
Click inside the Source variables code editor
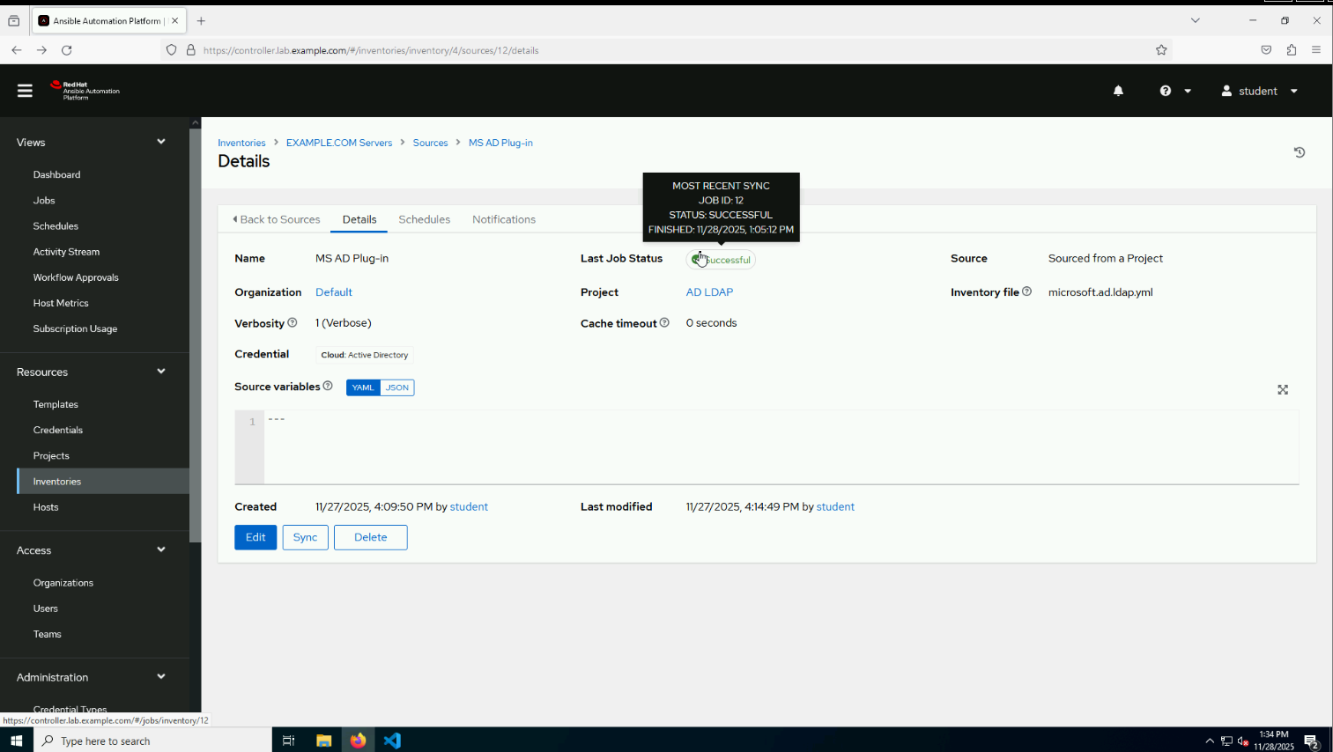(781, 447)
